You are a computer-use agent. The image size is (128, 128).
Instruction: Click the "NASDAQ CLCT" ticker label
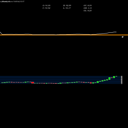pos(19,2)
